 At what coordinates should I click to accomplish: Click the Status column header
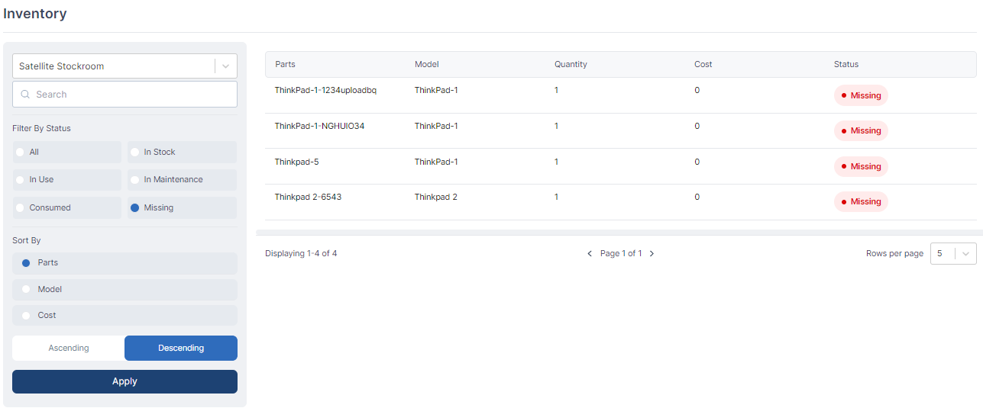click(846, 64)
